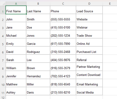
Task: Click the Last Name header cell
Action: click(38, 10)
